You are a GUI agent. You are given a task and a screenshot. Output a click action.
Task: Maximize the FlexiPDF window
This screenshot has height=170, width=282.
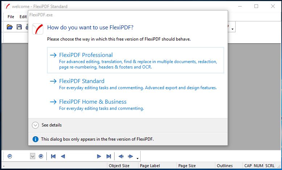tap(256, 6)
